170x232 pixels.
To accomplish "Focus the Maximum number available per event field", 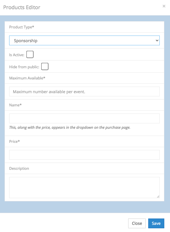I will pos(84,91).
